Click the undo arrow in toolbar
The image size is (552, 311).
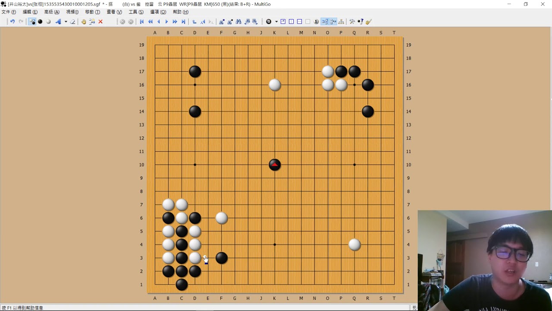tap(13, 22)
